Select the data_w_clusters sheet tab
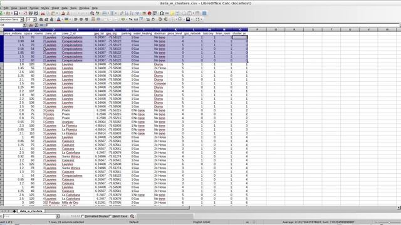Screen dimensions: 401x225 31,211
